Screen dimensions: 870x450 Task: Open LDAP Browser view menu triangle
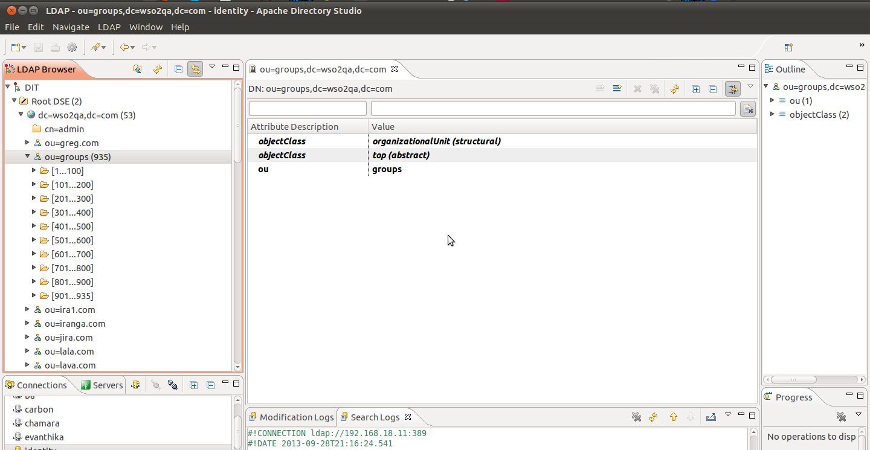[212, 66]
